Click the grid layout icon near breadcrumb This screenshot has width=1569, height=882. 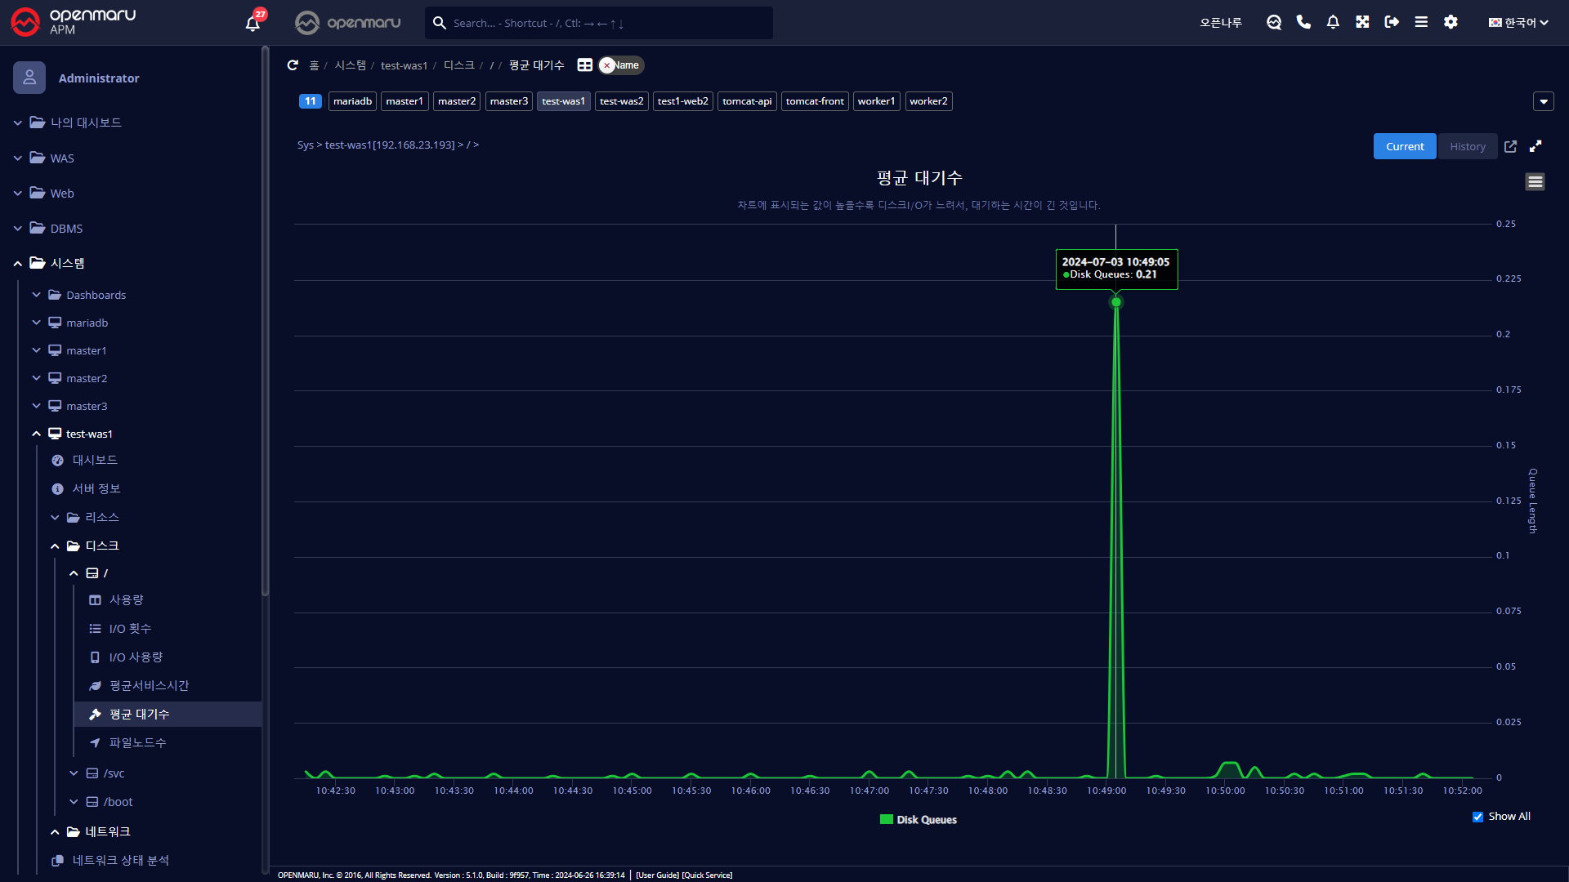pos(585,65)
